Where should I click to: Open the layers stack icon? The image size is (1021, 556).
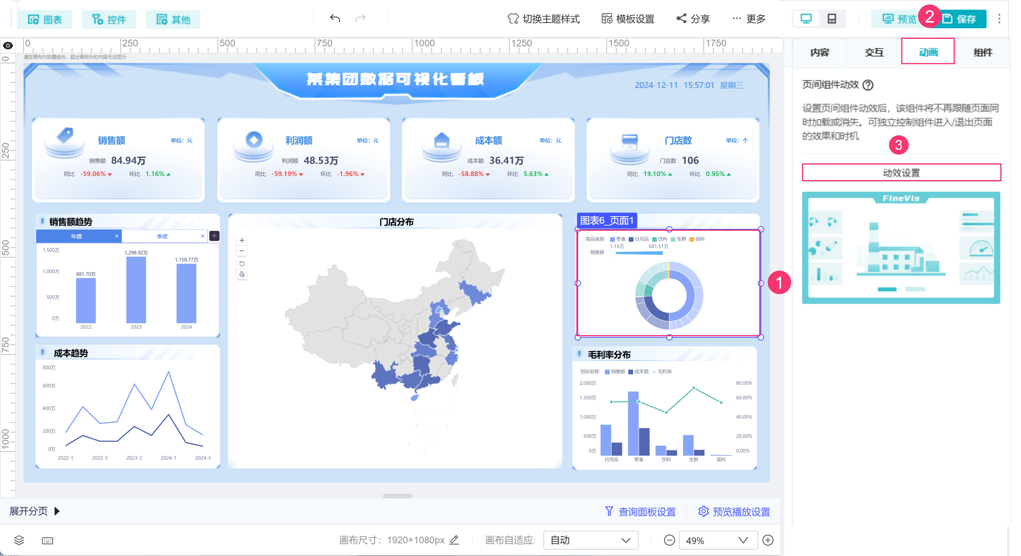coord(19,540)
